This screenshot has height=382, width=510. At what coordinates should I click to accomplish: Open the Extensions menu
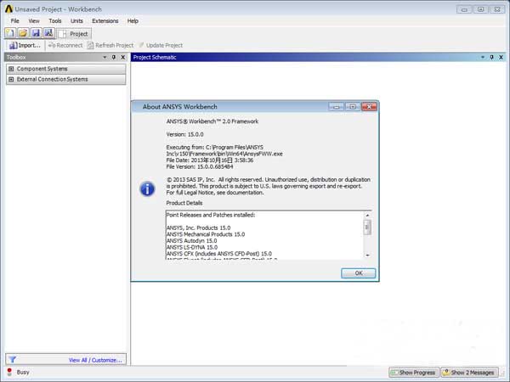(105, 20)
